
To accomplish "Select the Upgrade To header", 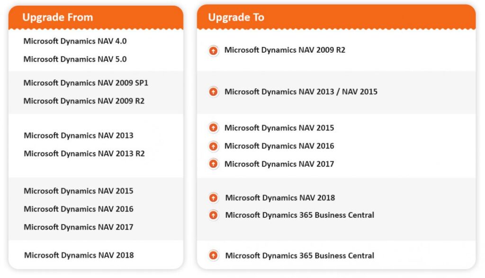I will click(236, 18).
